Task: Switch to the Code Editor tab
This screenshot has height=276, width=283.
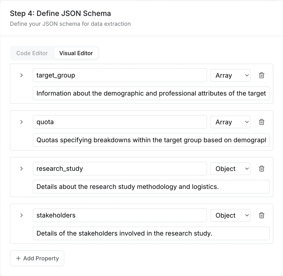Action: click(x=32, y=53)
